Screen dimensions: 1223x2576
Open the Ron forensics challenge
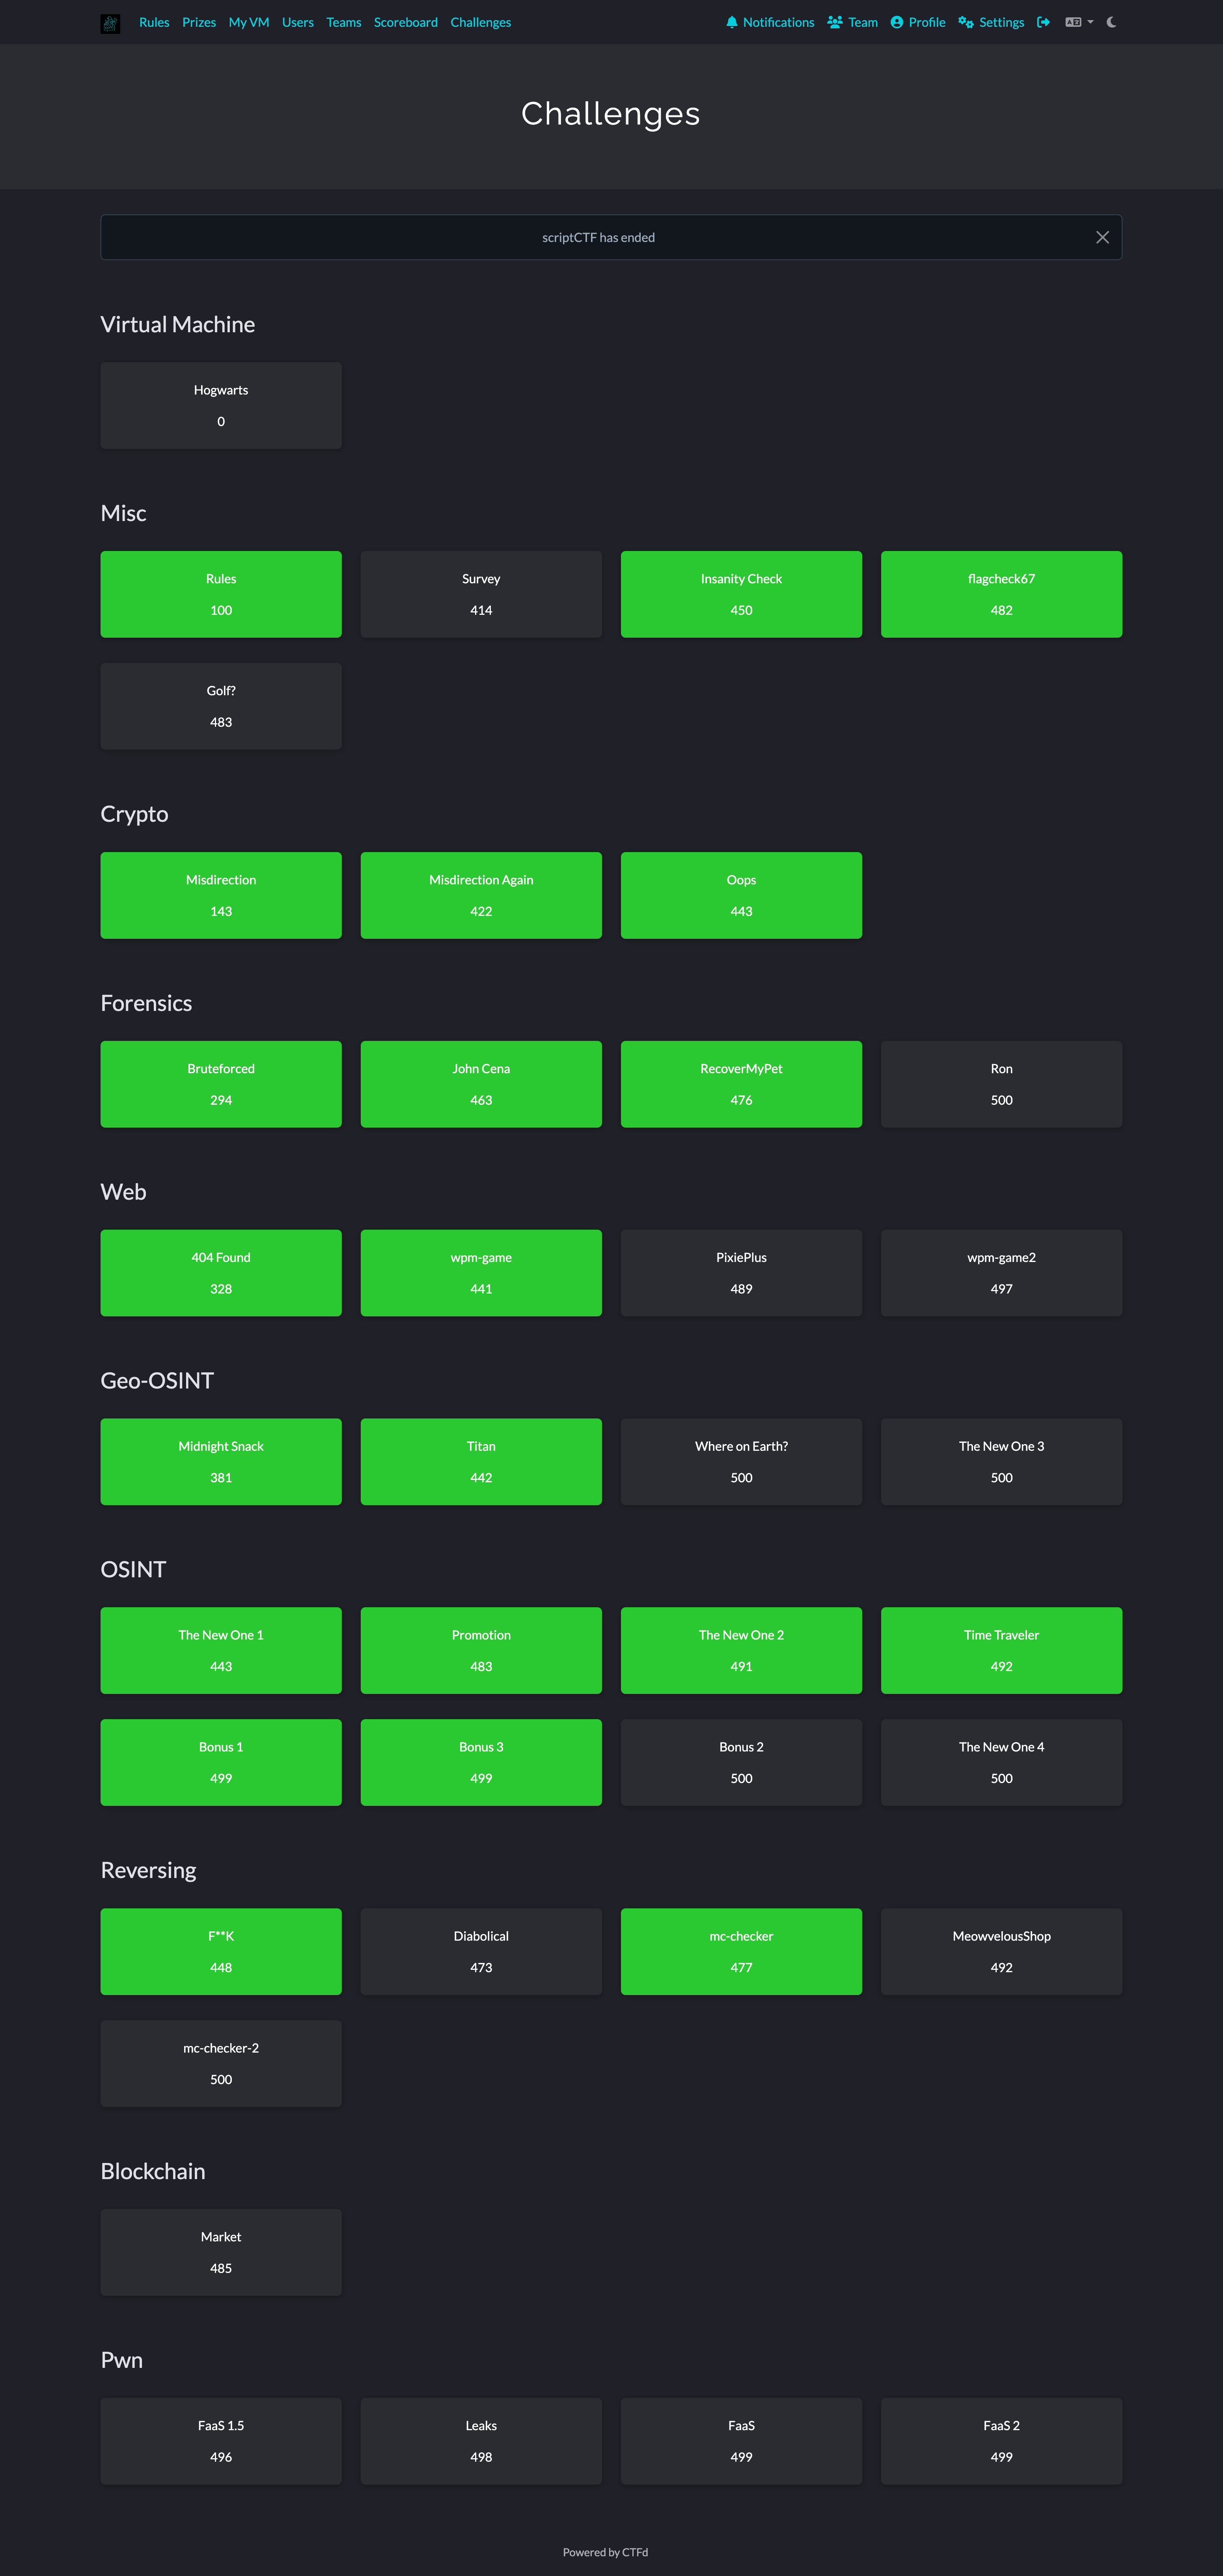tap(1001, 1084)
